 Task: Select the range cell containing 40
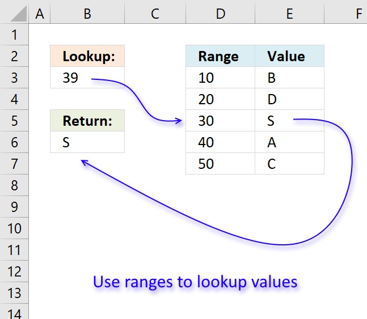tap(220, 143)
